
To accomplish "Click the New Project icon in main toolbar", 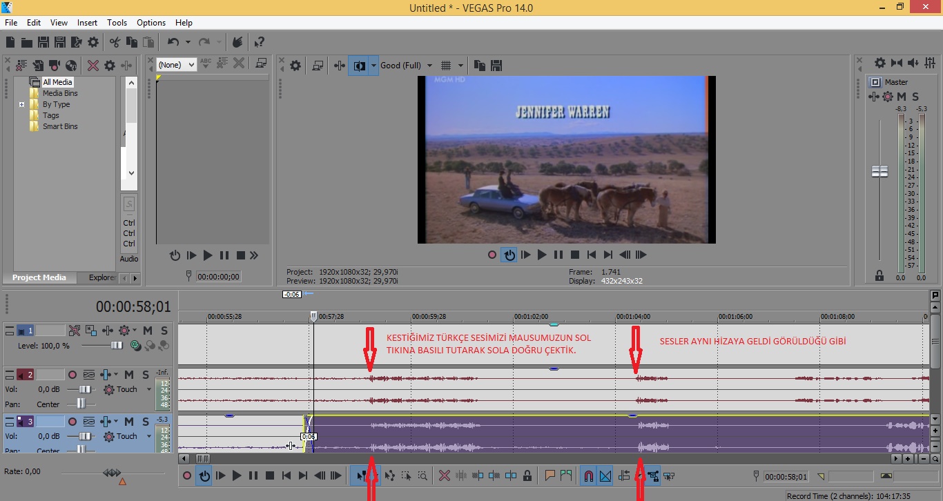I will click(x=10, y=42).
